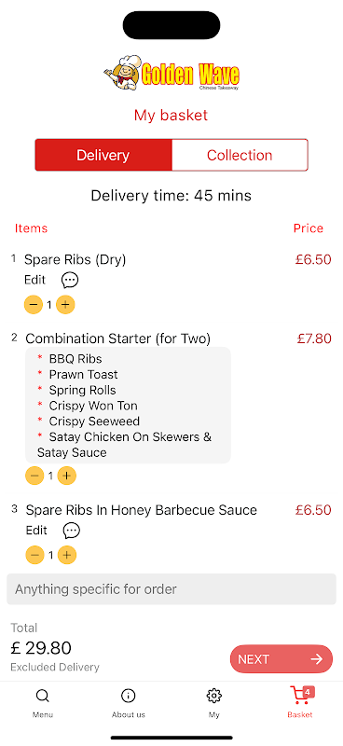Viewport: 343px width, 746px height.
Task: Switch to Collection option
Action: (x=240, y=155)
